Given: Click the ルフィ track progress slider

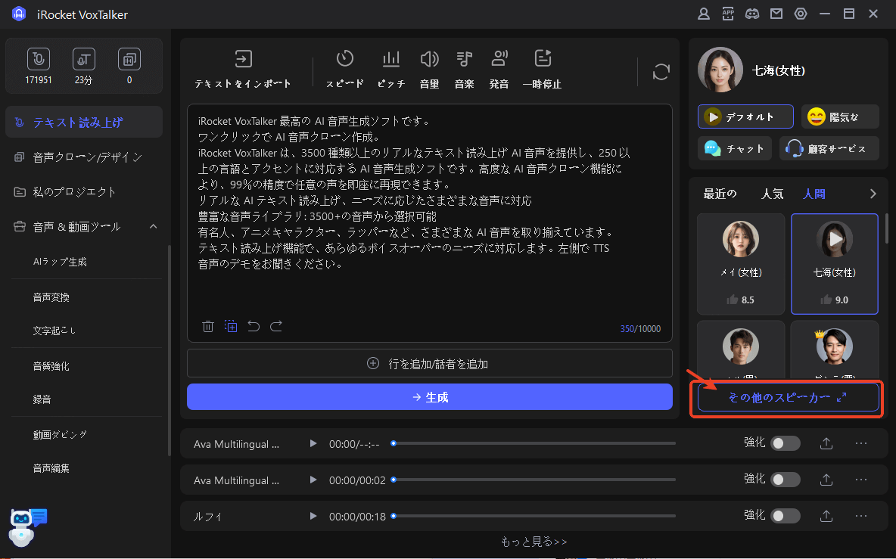Looking at the screenshot, I should (534, 516).
